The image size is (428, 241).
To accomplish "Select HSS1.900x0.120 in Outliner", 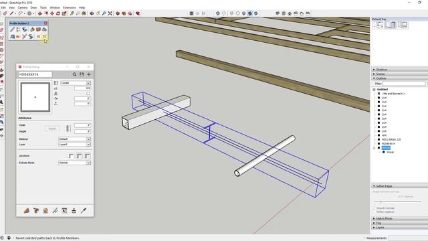I will (x=391, y=140).
